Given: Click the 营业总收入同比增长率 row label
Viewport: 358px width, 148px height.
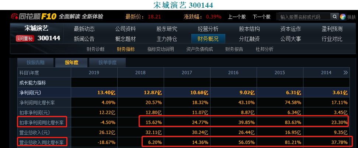Looking at the screenshot, I should [x=41, y=142].
